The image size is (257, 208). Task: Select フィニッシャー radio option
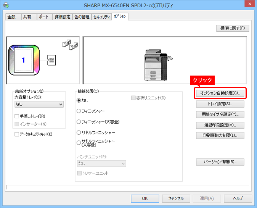79,111
